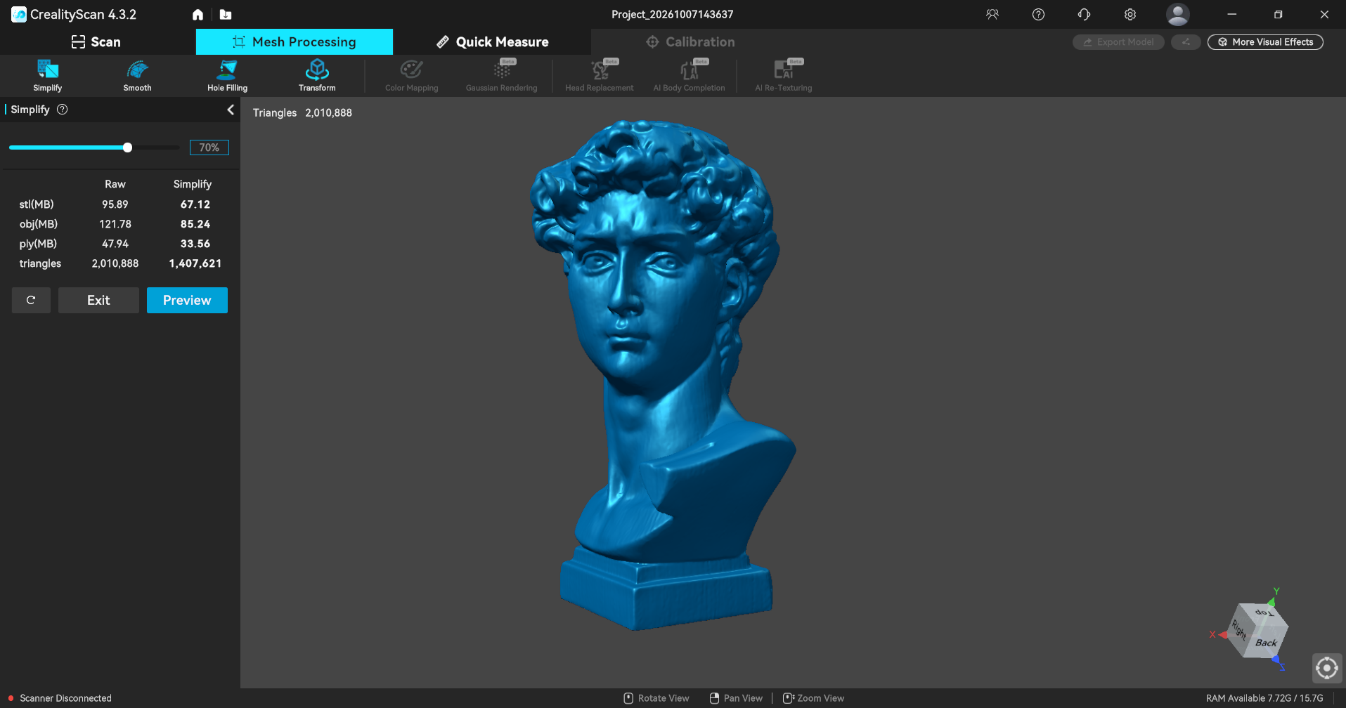Select the Color Mapping tool
The image size is (1346, 708).
pos(411,75)
